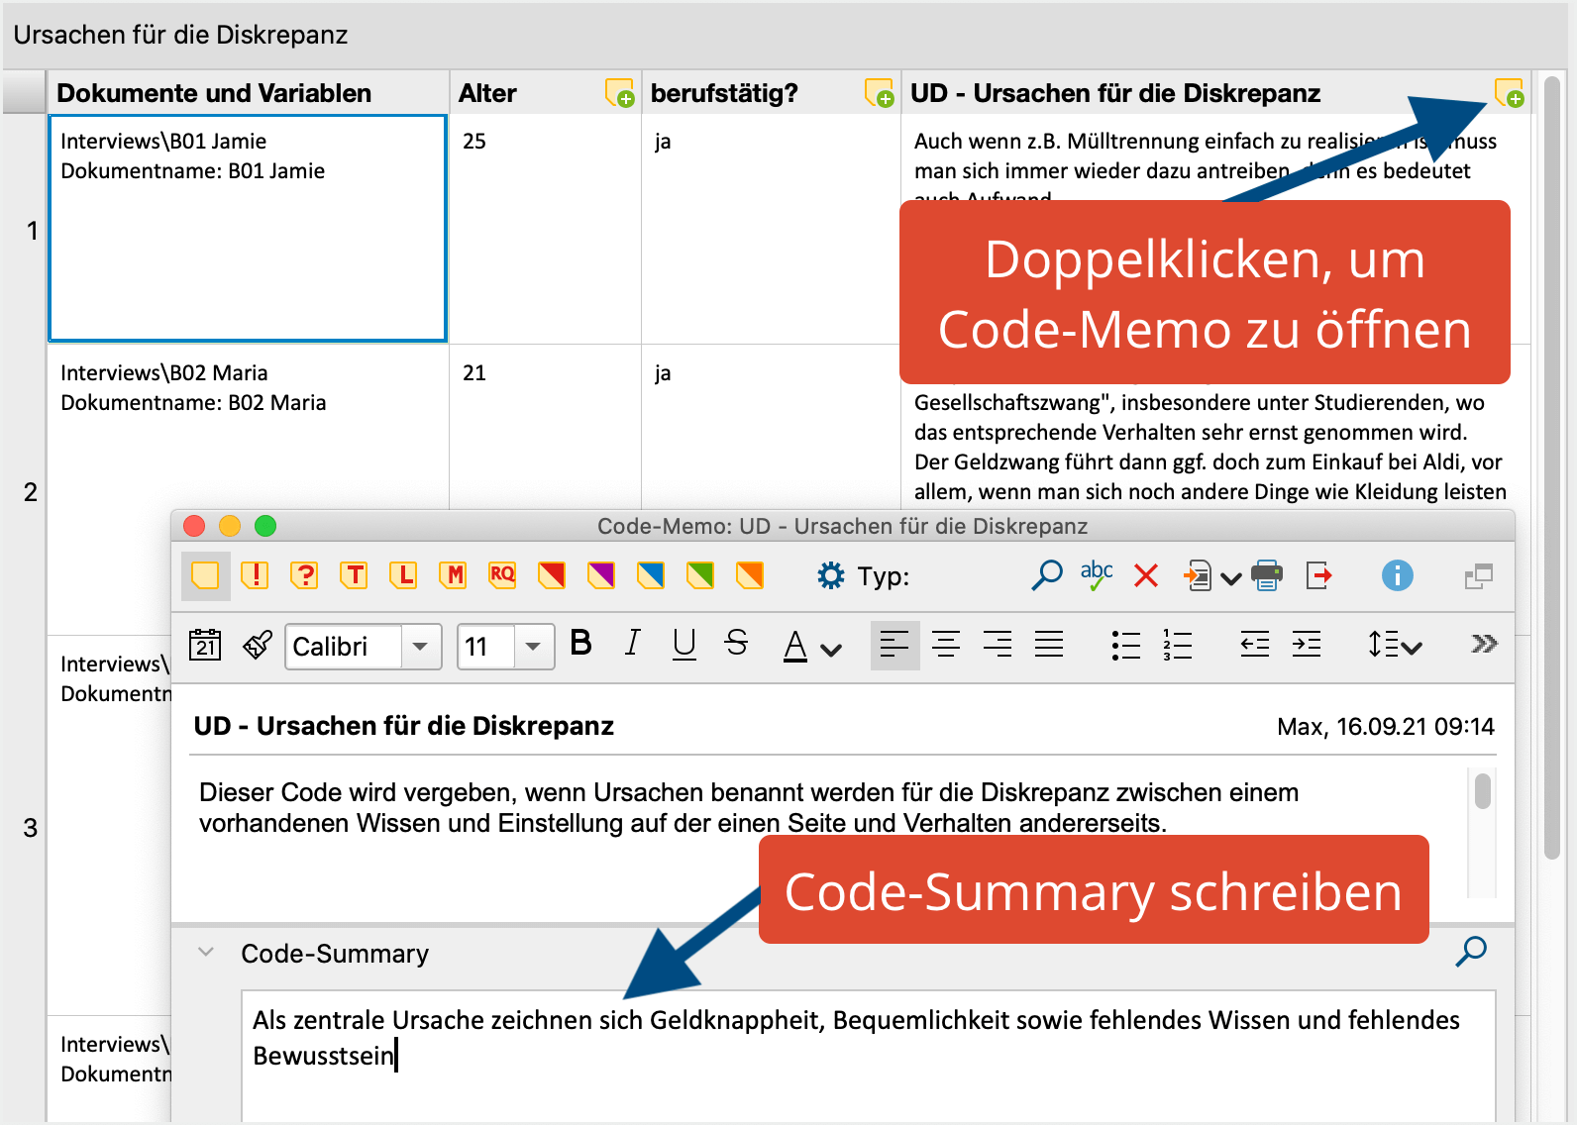Click the search magnifier in memo toolbar

point(1047,575)
